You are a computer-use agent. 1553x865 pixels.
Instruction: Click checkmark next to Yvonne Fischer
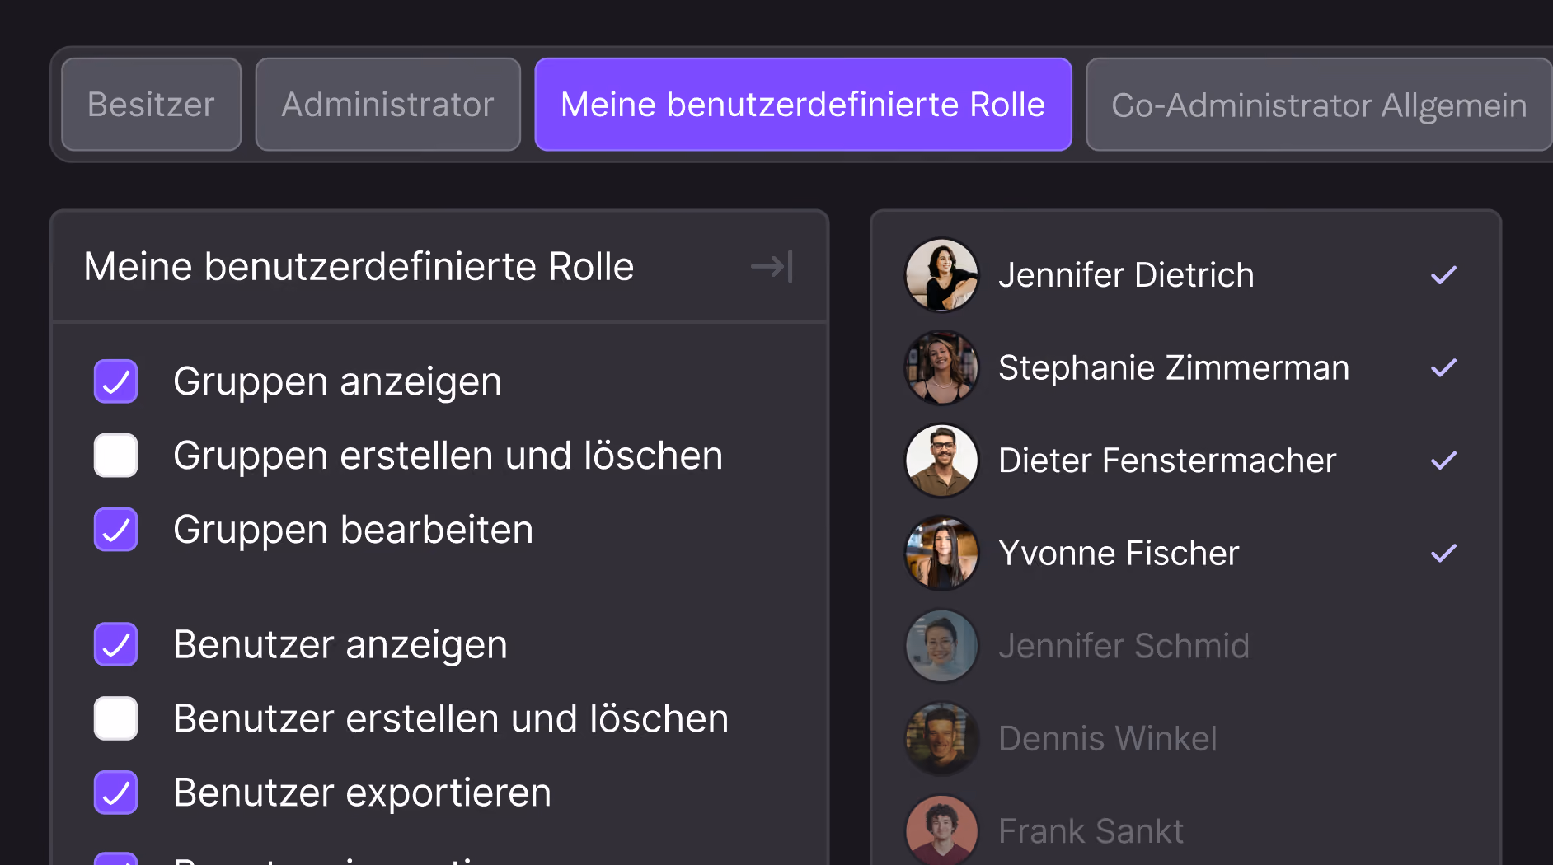pyautogui.click(x=1443, y=553)
